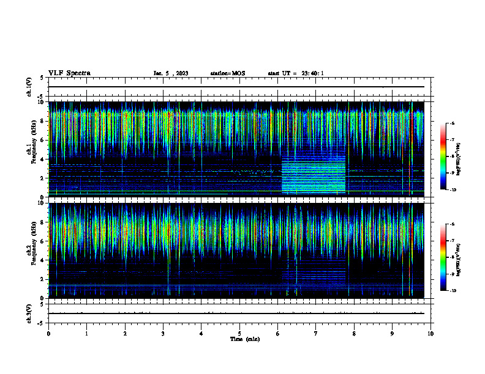Click the "-7" label on ch.1 color bar
This screenshot has width=485, height=374.
pos(452,140)
